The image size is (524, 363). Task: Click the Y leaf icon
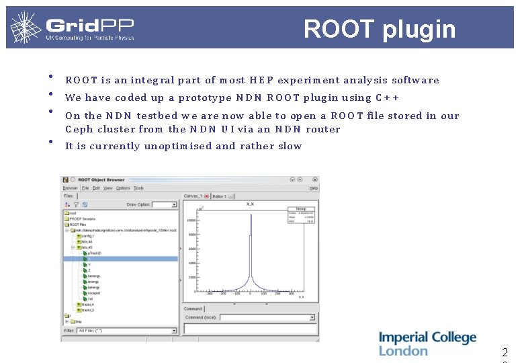coord(85,264)
